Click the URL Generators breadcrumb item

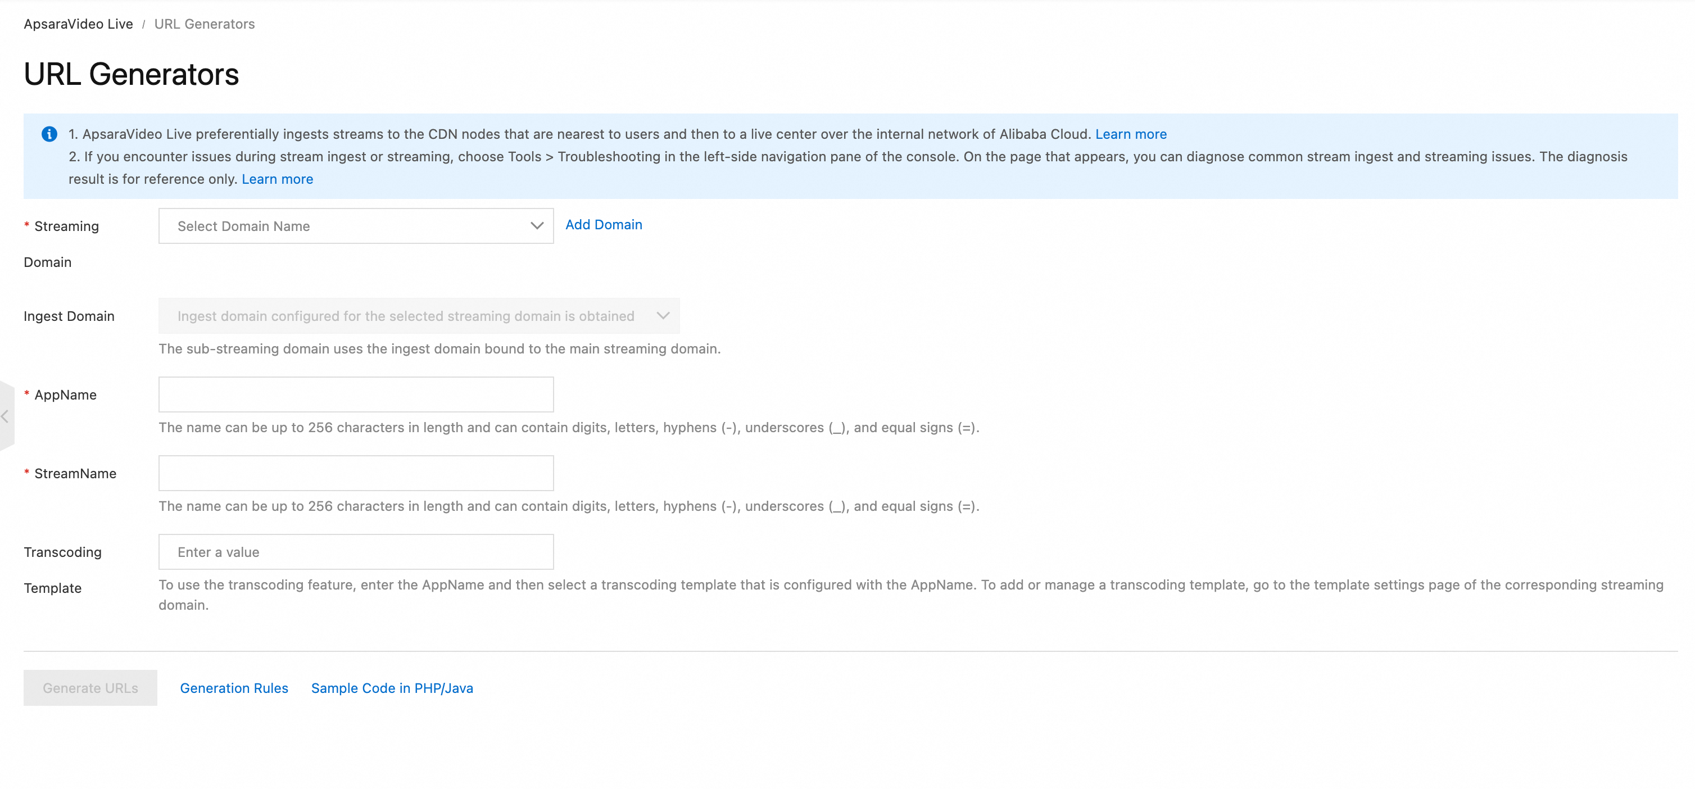[204, 24]
